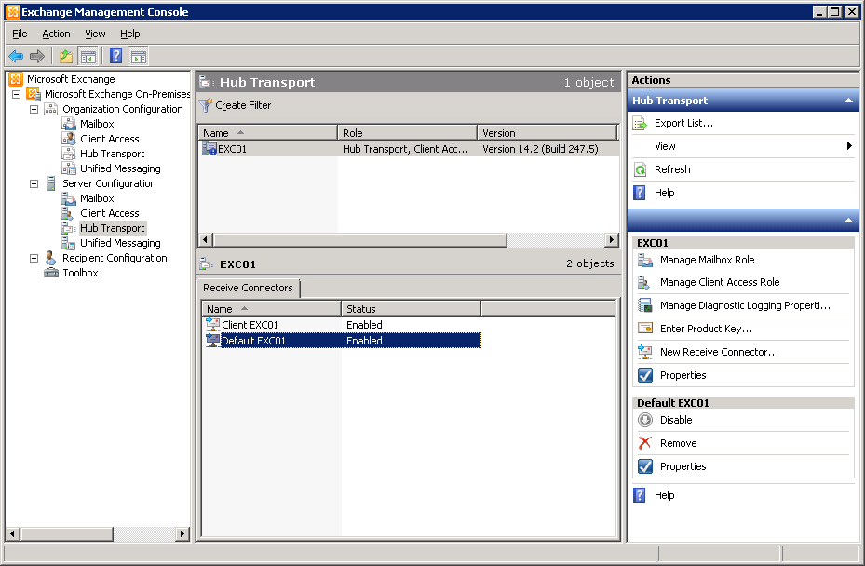Click the Manage Client Access Role icon
865x566 pixels.
pos(643,282)
